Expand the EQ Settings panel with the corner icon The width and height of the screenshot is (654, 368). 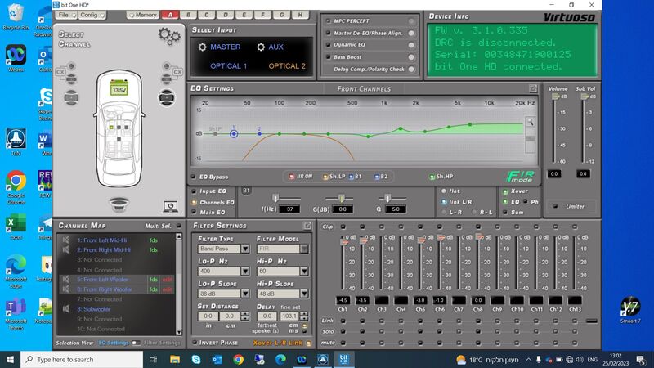[533, 88]
